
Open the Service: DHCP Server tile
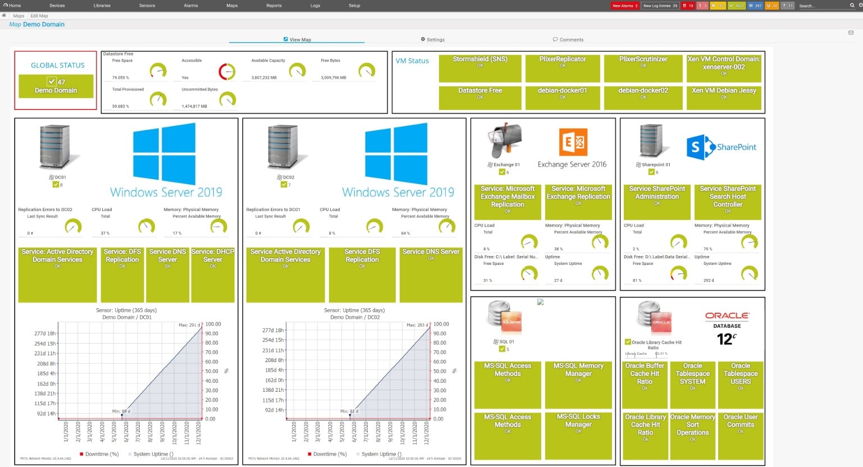(x=213, y=274)
